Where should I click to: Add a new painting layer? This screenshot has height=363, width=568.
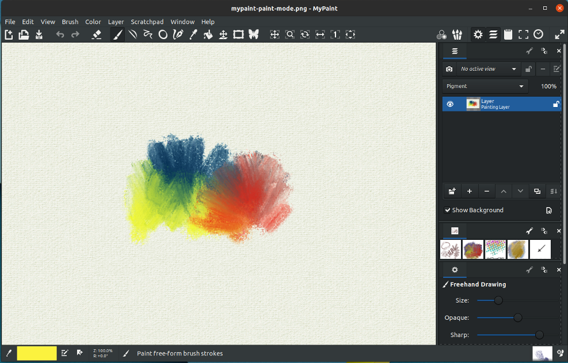[469, 192]
